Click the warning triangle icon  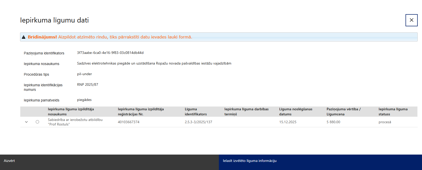tap(24, 37)
